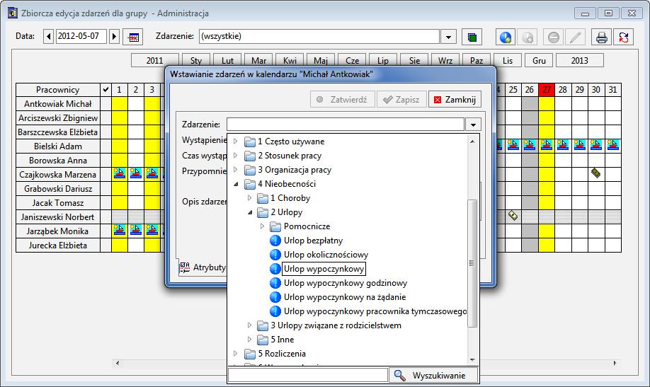The height and width of the screenshot is (387, 650).
Task: Click icon of Urlop wypoczynkowy godzinowy
Action: [275, 283]
